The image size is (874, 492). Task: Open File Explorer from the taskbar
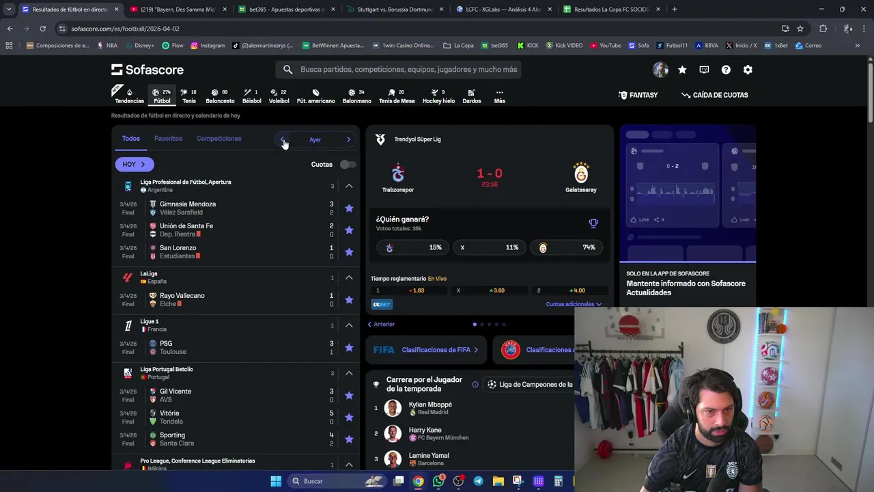click(x=498, y=481)
